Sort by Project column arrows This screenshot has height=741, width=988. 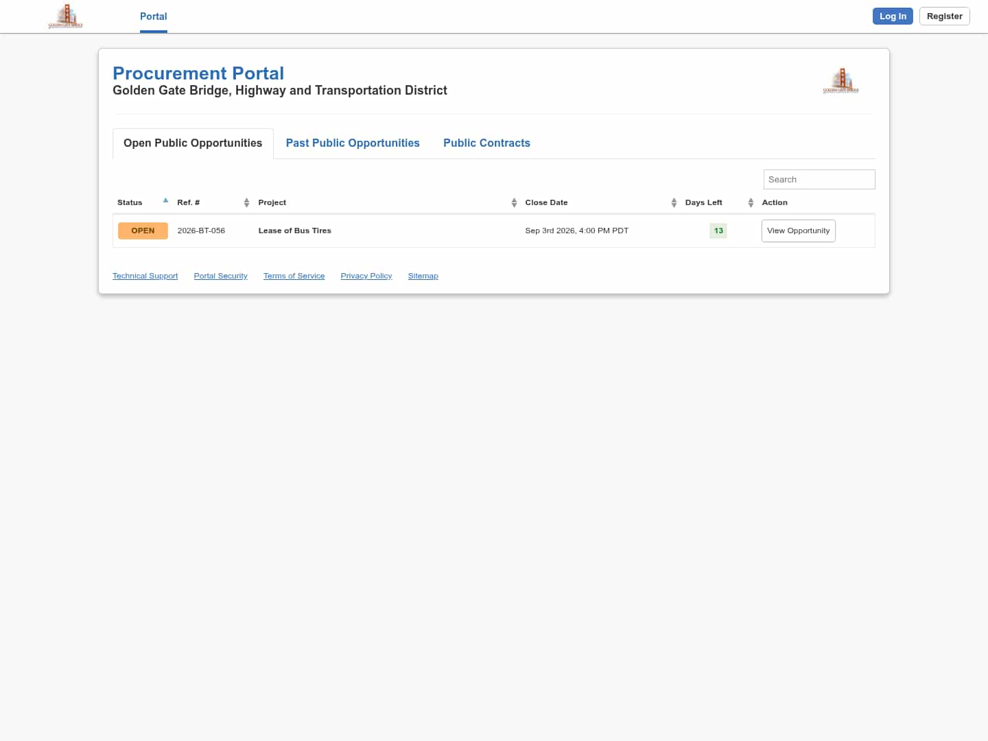[x=514, y=202]
